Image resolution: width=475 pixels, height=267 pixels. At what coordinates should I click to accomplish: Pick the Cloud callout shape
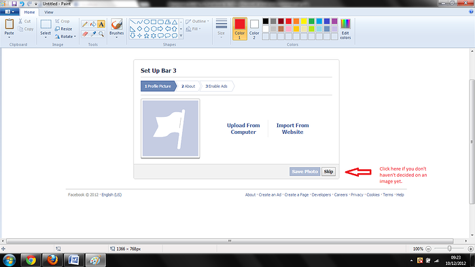point(175,35)
